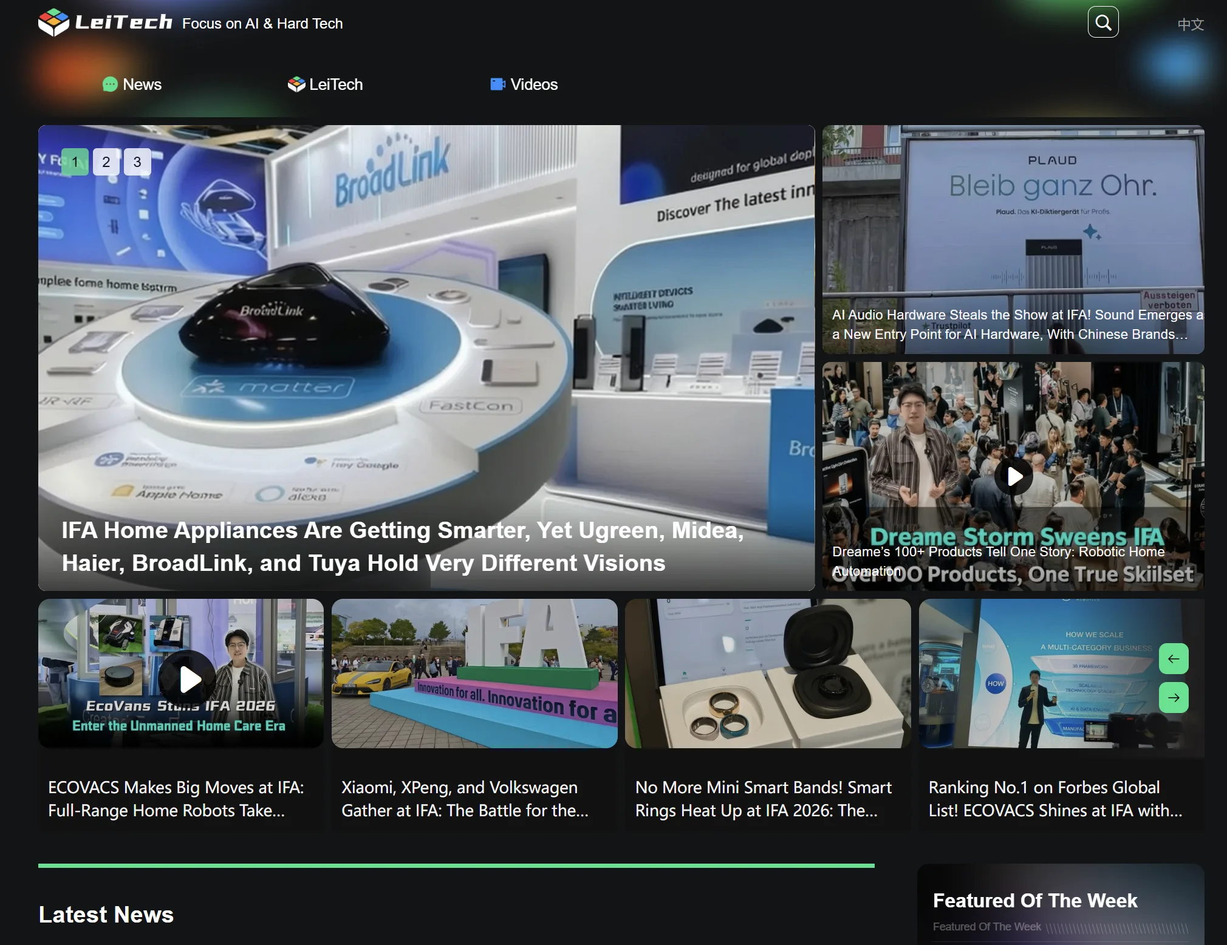Viewport: 1227px width, 945px height.
Task: Play the Dreame Storm Sweeps IFA video
Action: pos(1013,476)
